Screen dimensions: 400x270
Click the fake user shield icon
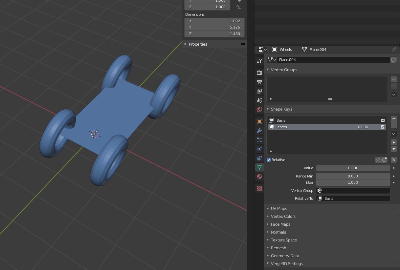[393, 60]
